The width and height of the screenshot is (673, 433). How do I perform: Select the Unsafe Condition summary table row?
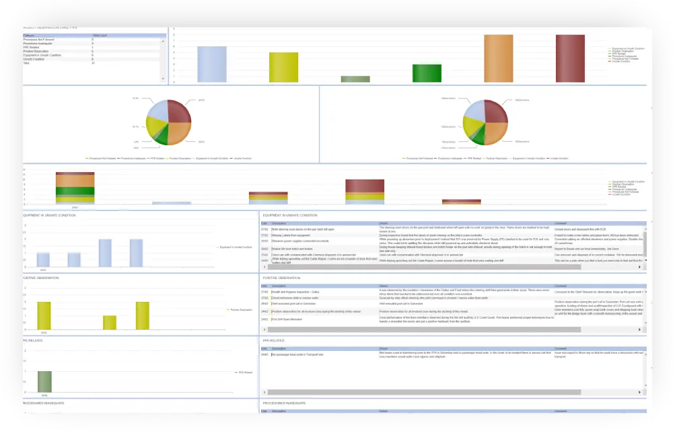[x=92, y=58]
